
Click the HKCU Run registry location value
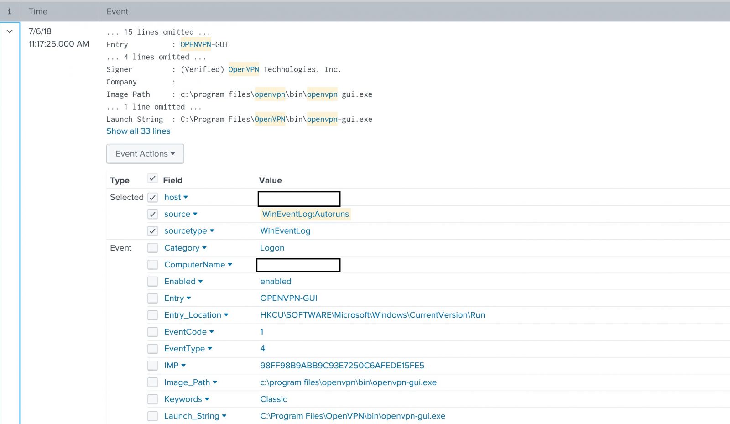coord(372,315)
